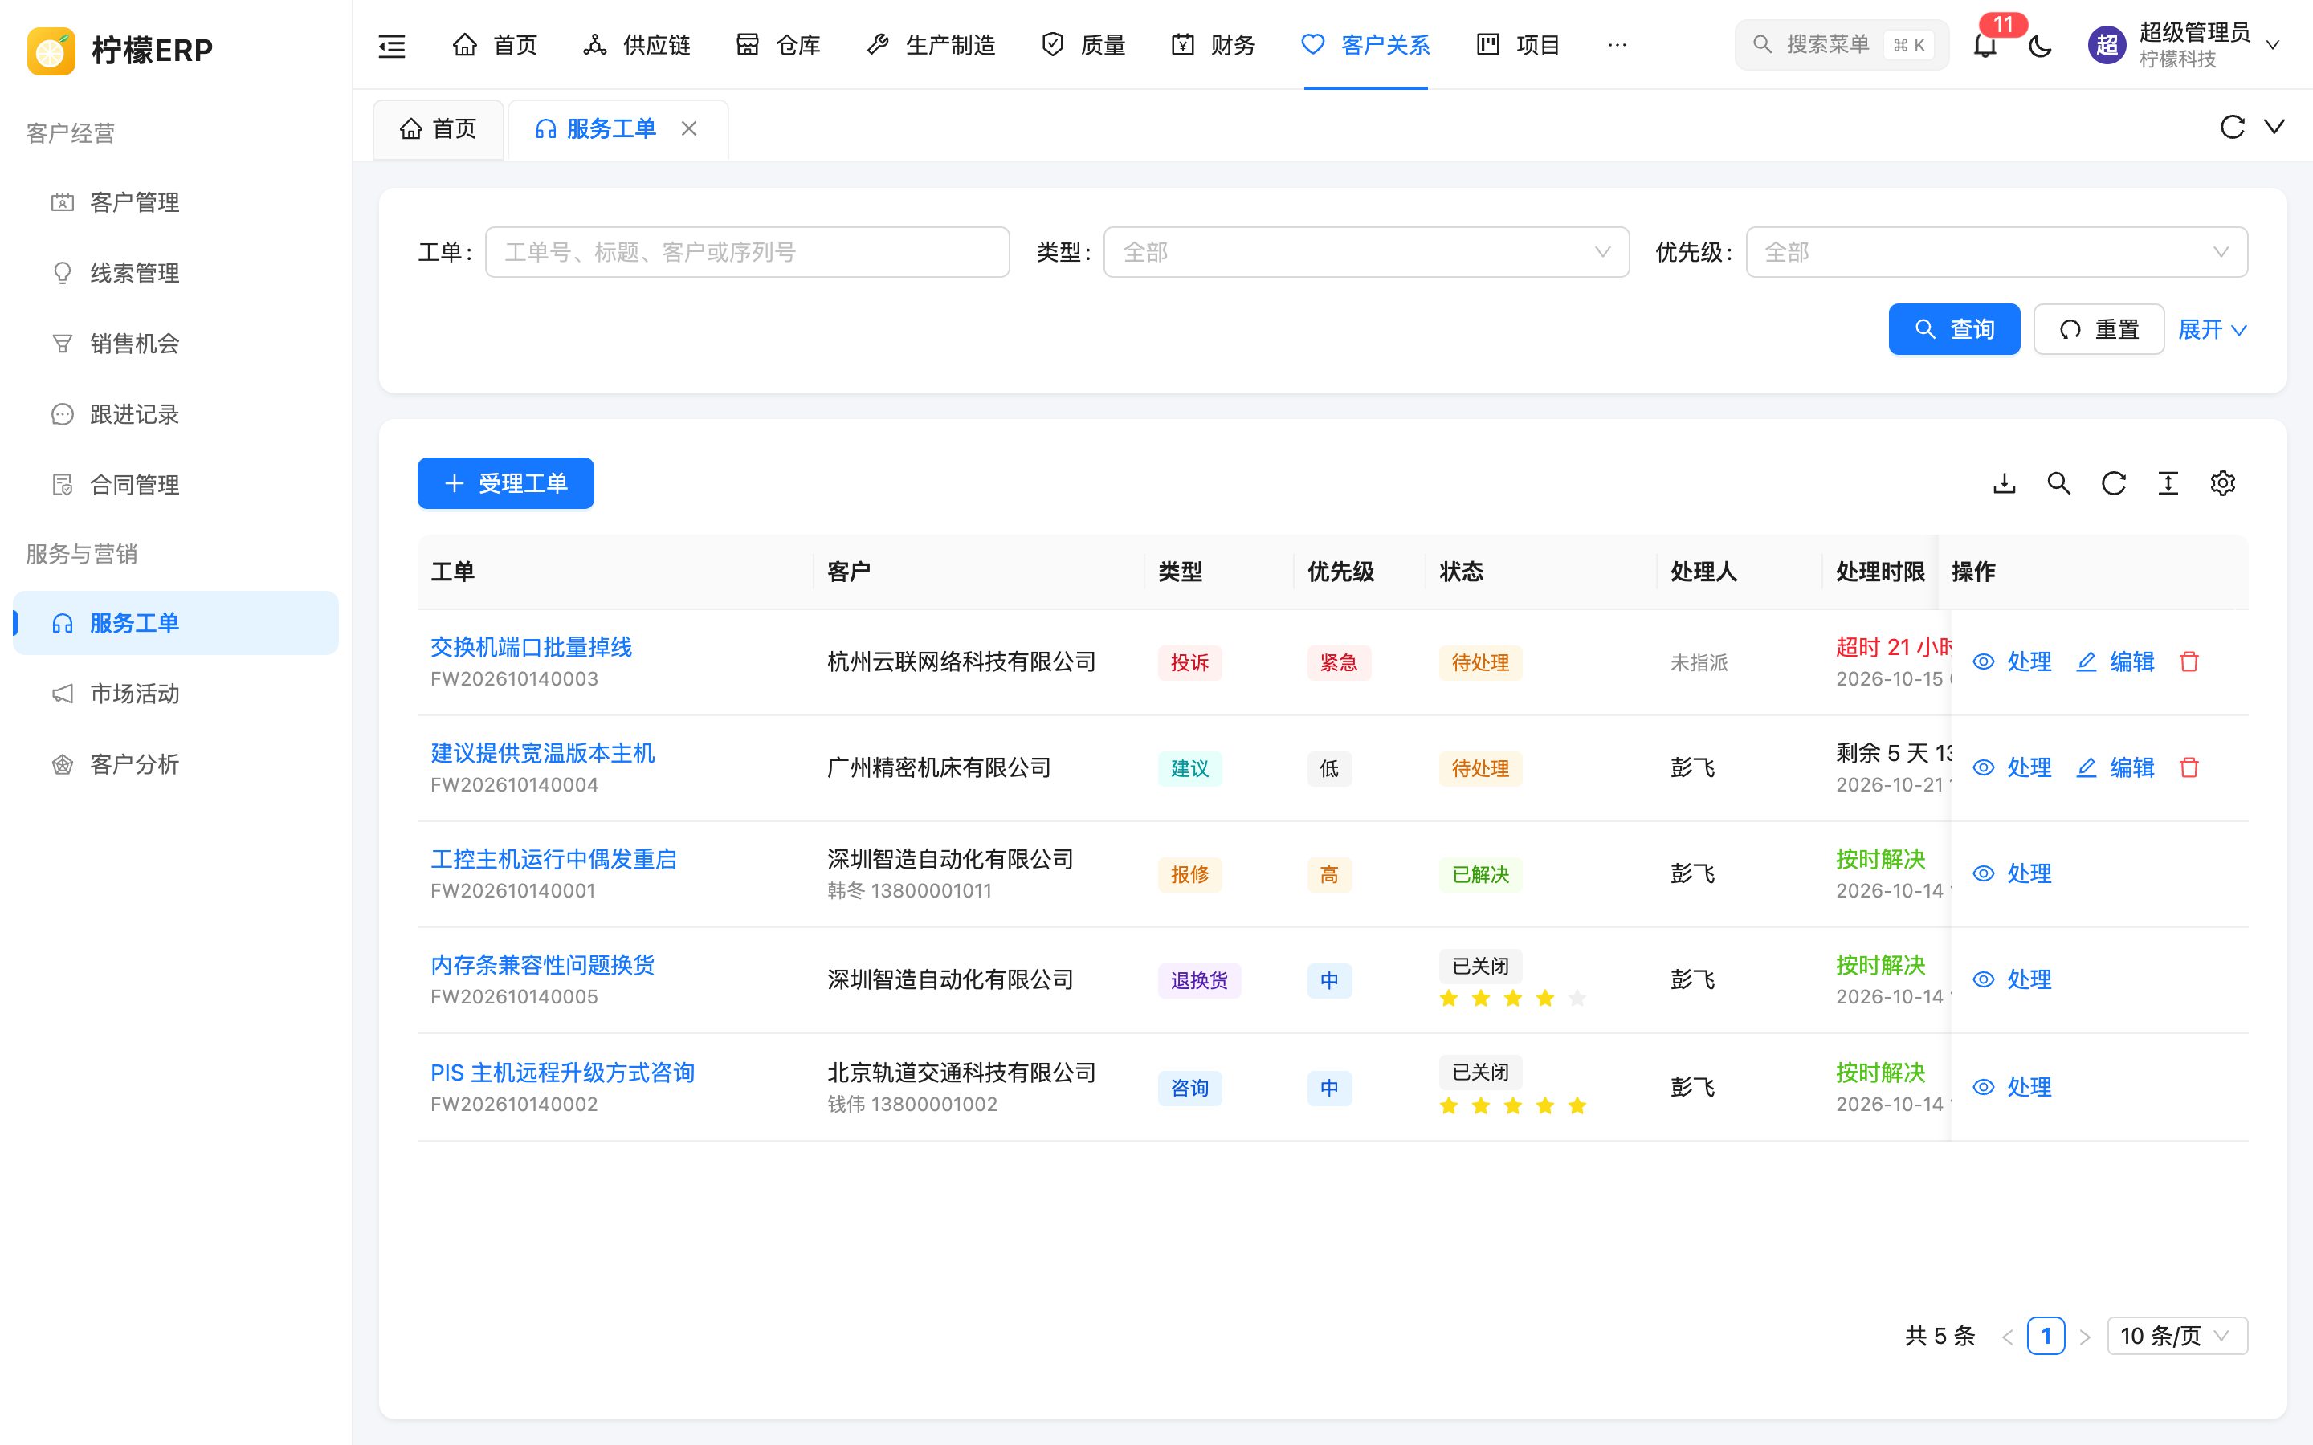The image size is (2313, 1445).
Task: Open the row density icon
Action: [x=2168, y=483]
